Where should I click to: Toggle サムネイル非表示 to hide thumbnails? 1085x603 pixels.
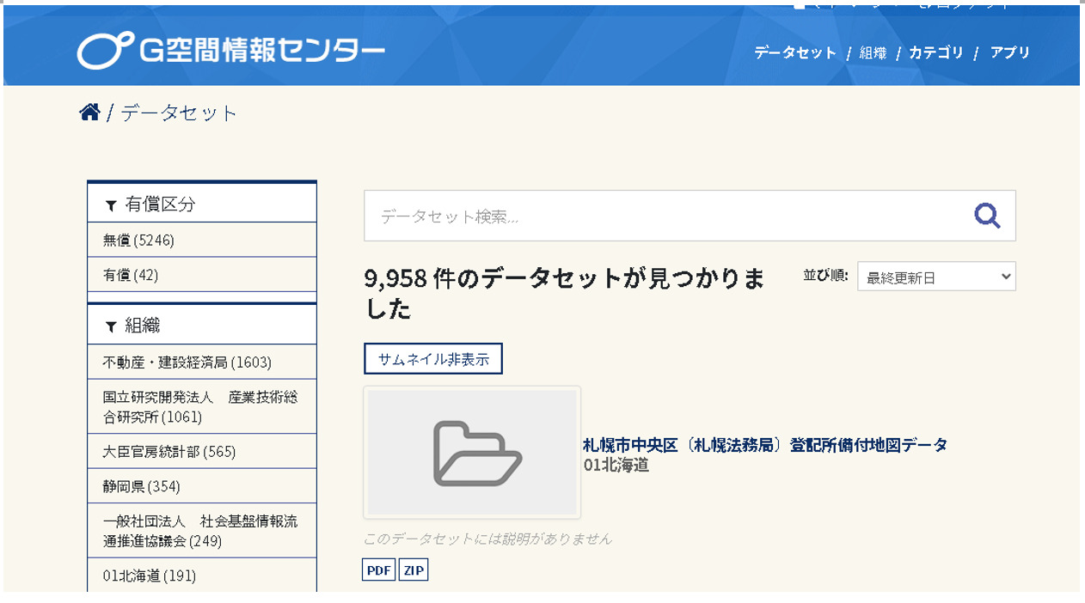coord(433,358)
